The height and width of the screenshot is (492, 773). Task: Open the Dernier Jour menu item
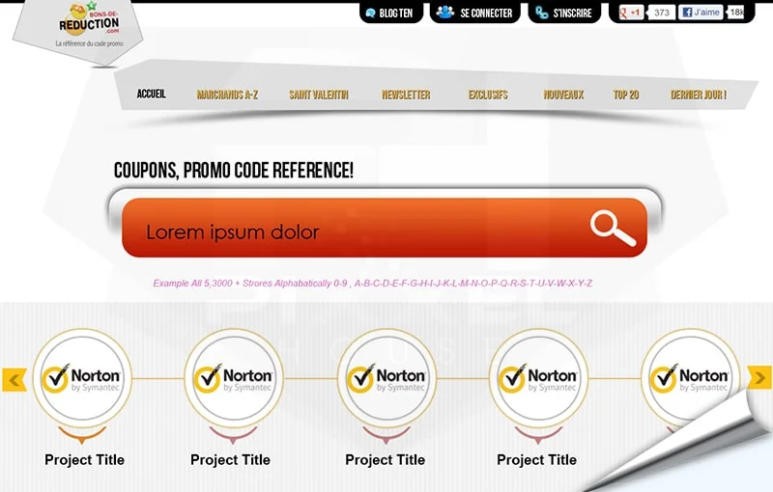(x=699, y=95)
